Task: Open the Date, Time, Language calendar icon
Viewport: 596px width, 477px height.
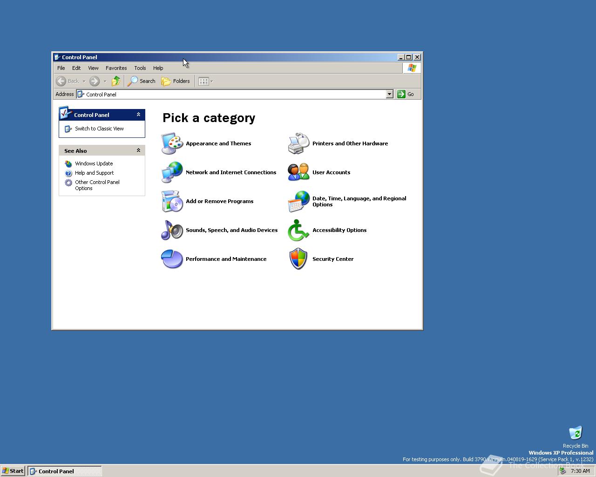Action: click(298, 201)
